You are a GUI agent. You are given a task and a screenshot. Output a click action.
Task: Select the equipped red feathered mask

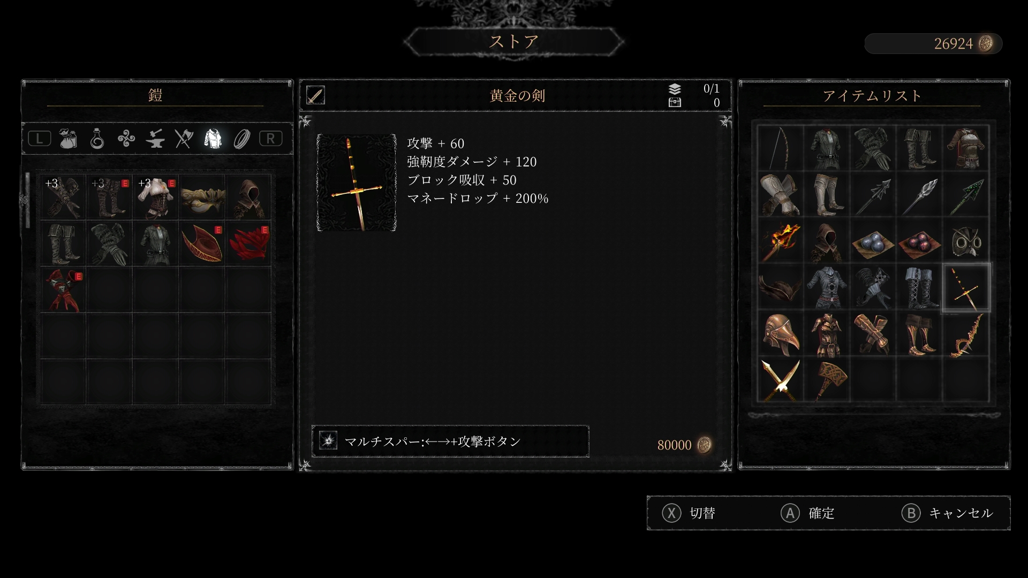click(248, 244)
